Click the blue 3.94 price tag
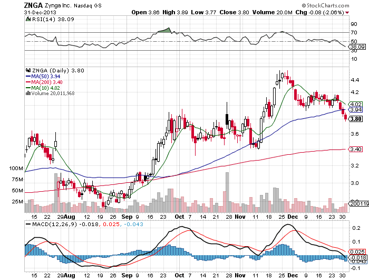 356,110
